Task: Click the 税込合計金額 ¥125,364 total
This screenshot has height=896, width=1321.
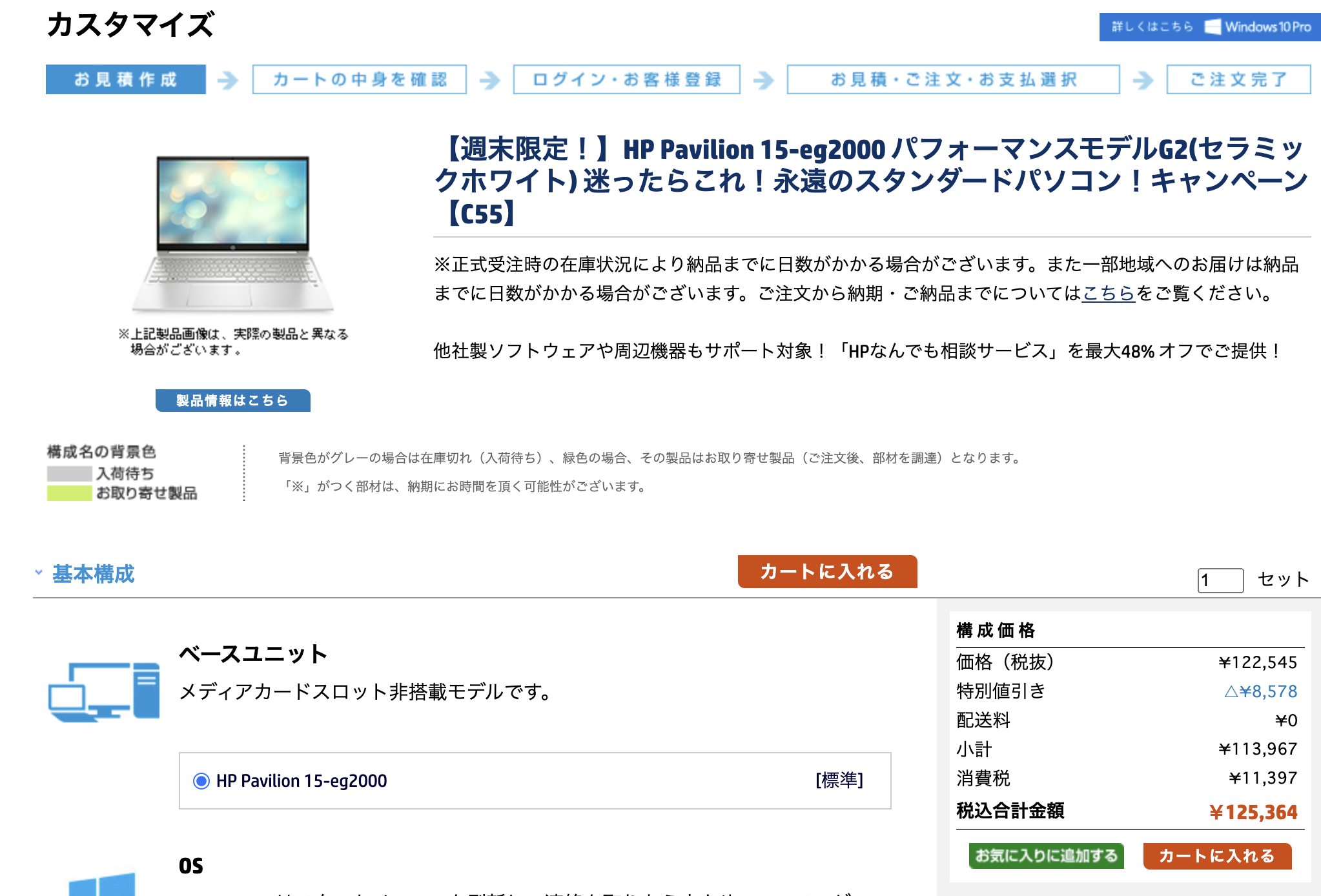Action: pyautogui.click(x=1253, y=812)
